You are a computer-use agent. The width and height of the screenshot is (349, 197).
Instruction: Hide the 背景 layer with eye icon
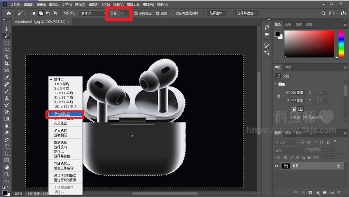pyautogui.click(x=276, y=166)
